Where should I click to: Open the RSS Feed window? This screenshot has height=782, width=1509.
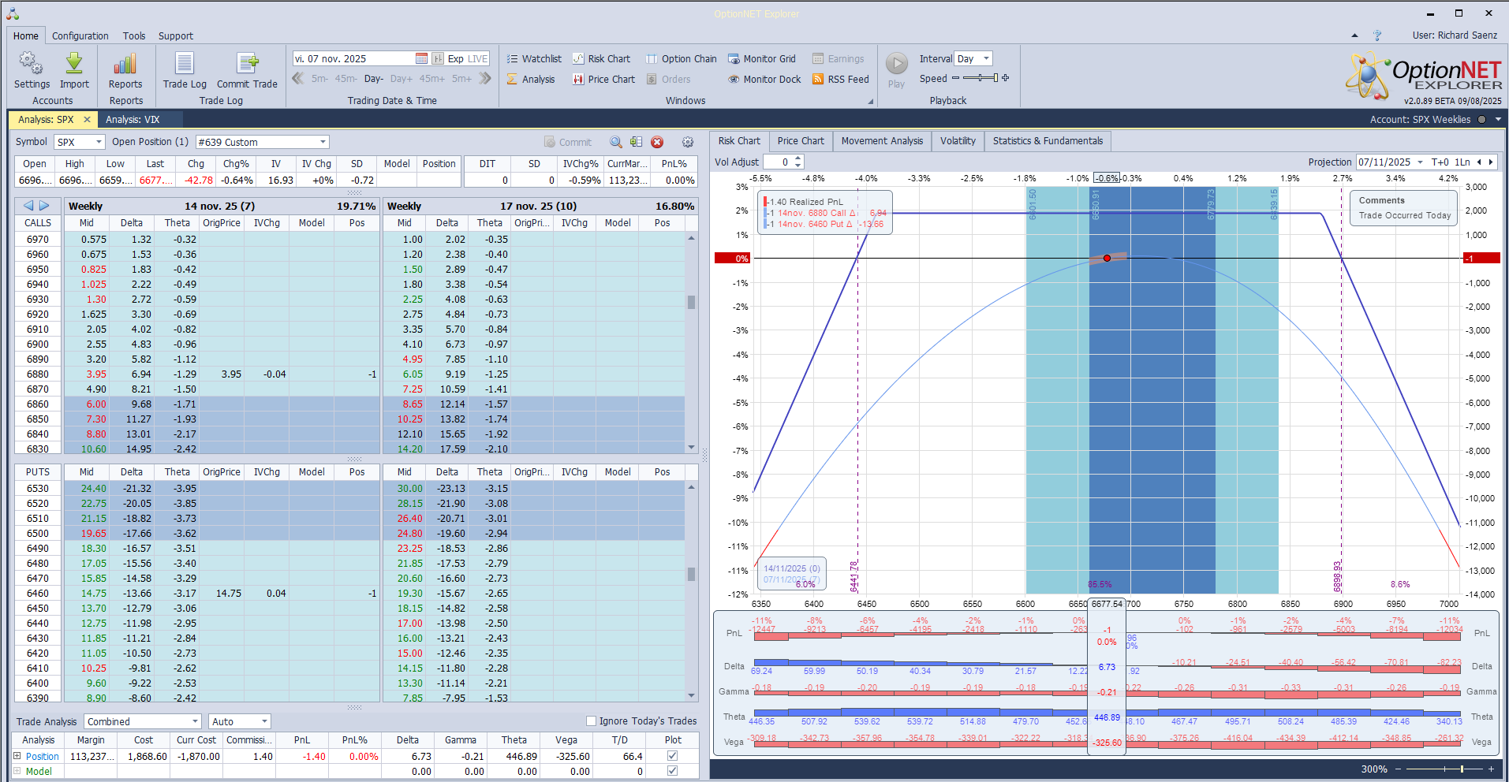click(841, 79)
